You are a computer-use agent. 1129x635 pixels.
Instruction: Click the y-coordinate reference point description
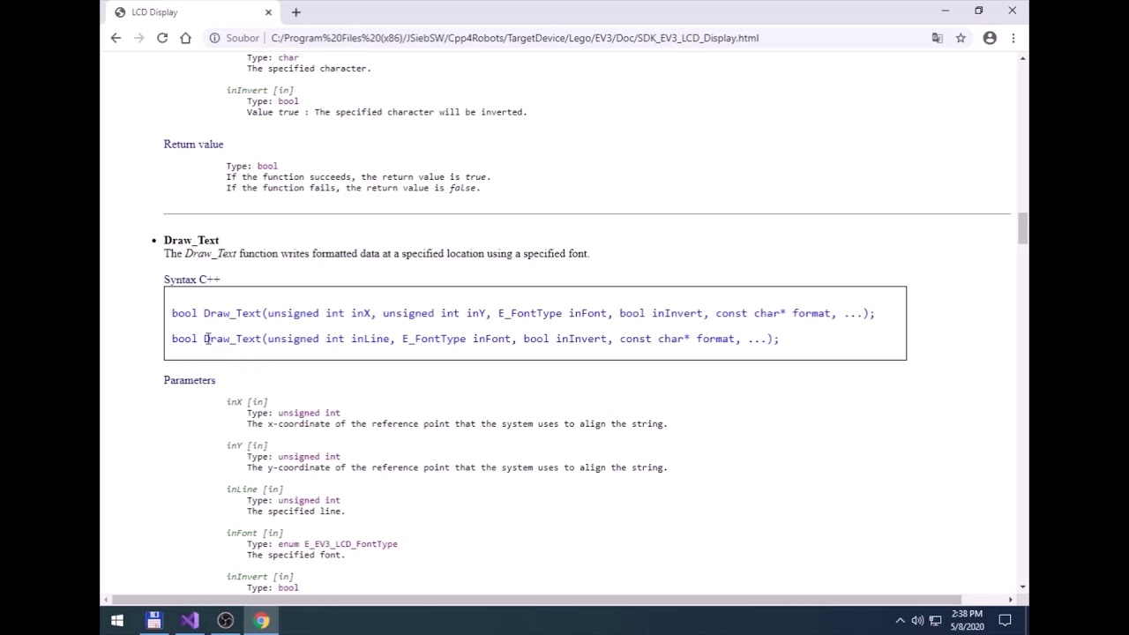[x=457, y=467]
